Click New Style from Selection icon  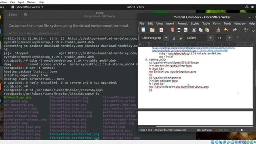(x=181, y=38)
